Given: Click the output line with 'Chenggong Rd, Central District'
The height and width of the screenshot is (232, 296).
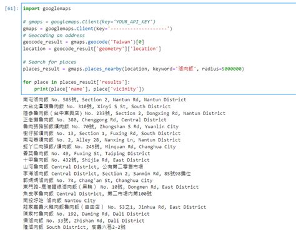Looking at the screenshot, I should coord(95,120).
